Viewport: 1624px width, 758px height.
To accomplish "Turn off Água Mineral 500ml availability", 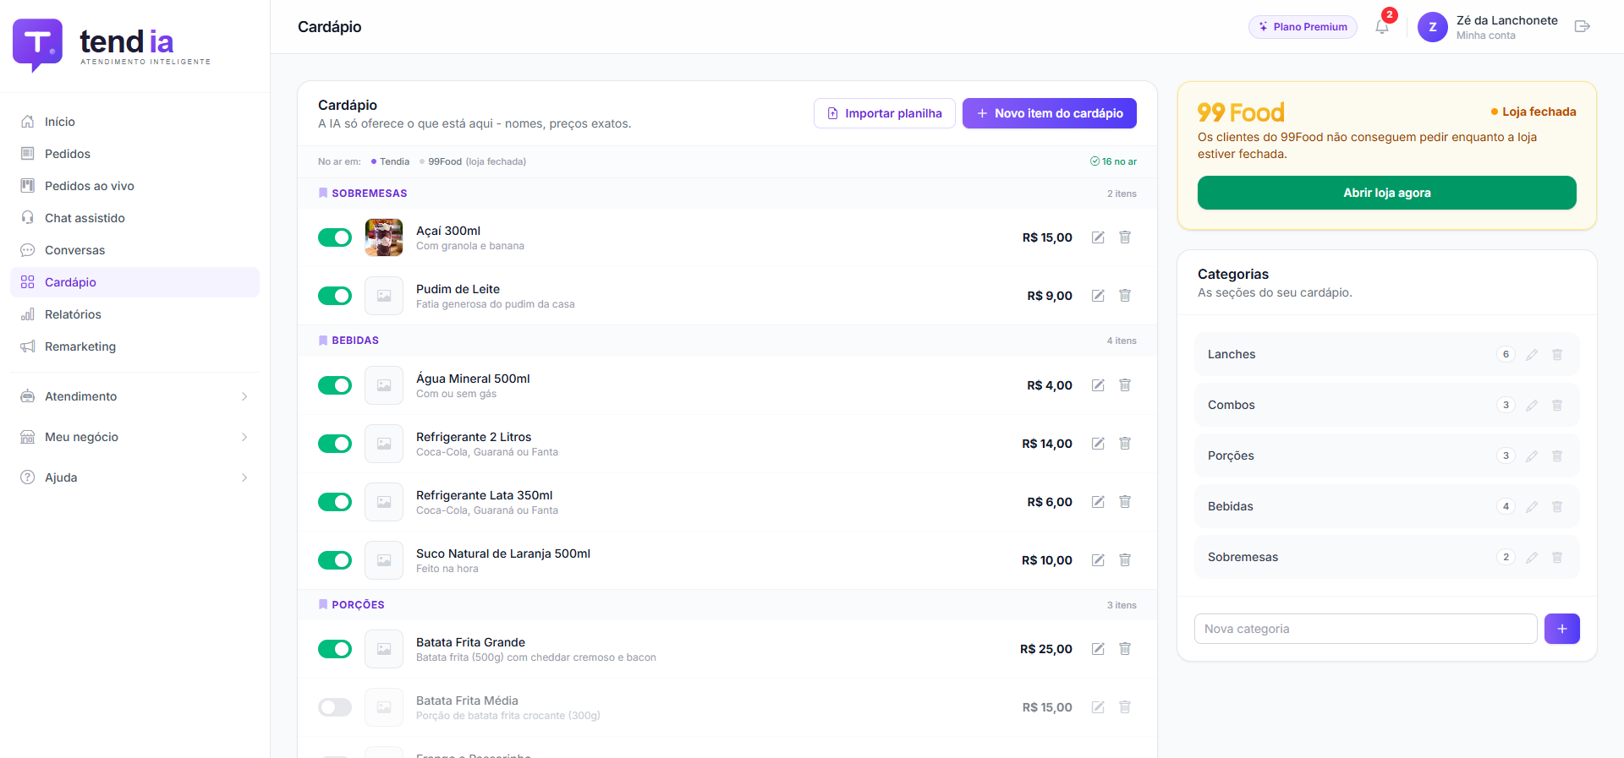I will click(335, 385).
